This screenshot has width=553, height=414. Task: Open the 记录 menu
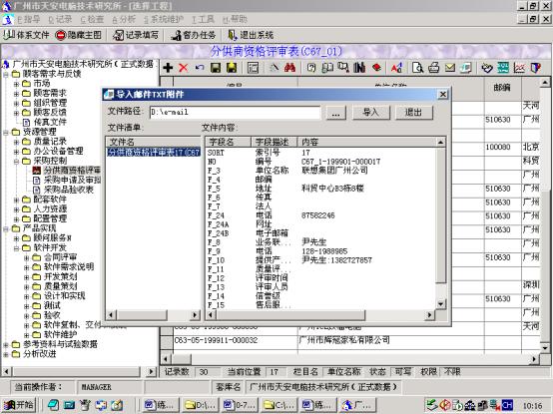pos(60,19)
